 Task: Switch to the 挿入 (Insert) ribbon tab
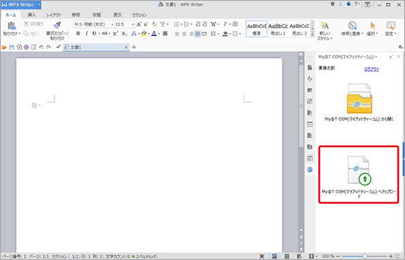point(32,15)
